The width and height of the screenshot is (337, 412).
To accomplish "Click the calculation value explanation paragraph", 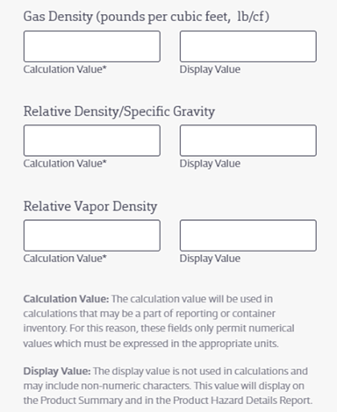I will (159, 321).
